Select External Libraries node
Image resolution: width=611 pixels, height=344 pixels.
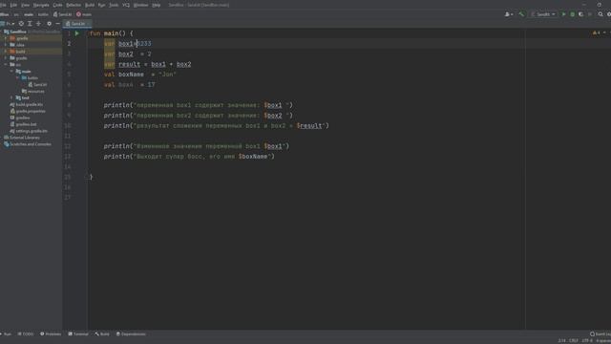point(22,138)
